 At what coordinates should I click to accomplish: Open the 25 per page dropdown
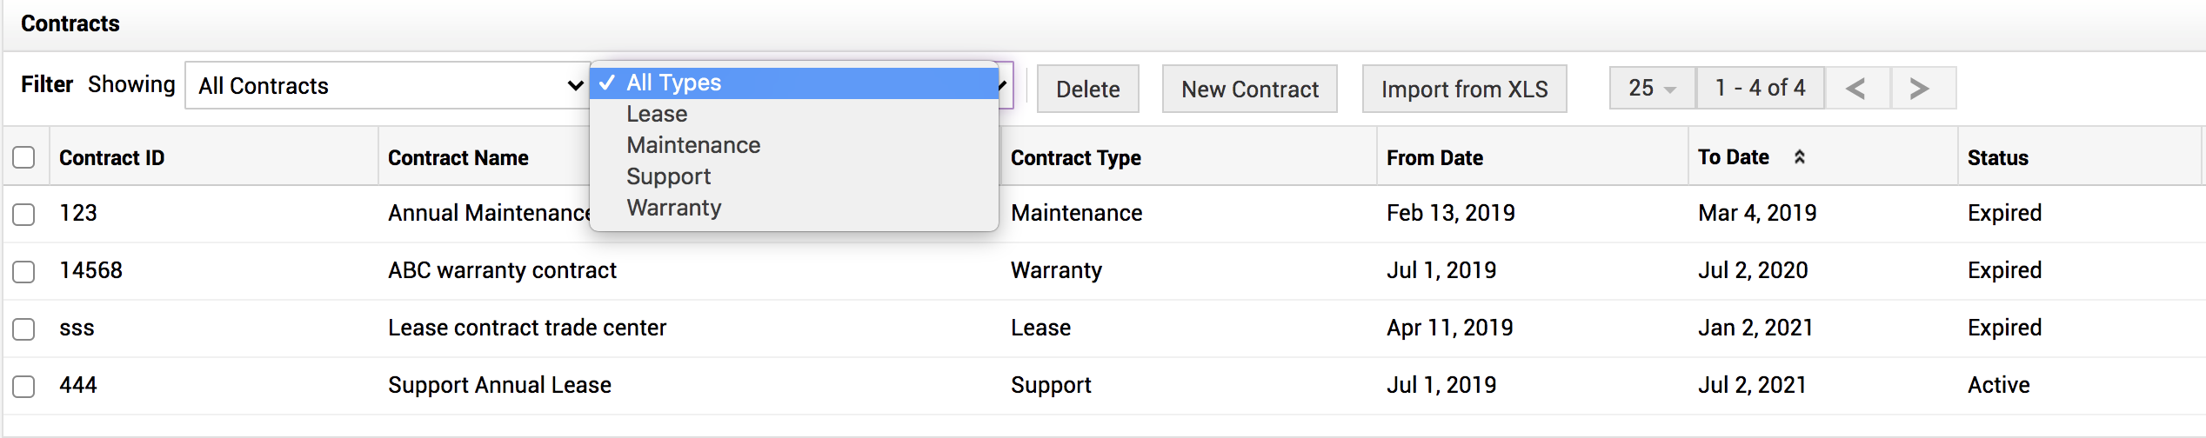point(1652,89)
